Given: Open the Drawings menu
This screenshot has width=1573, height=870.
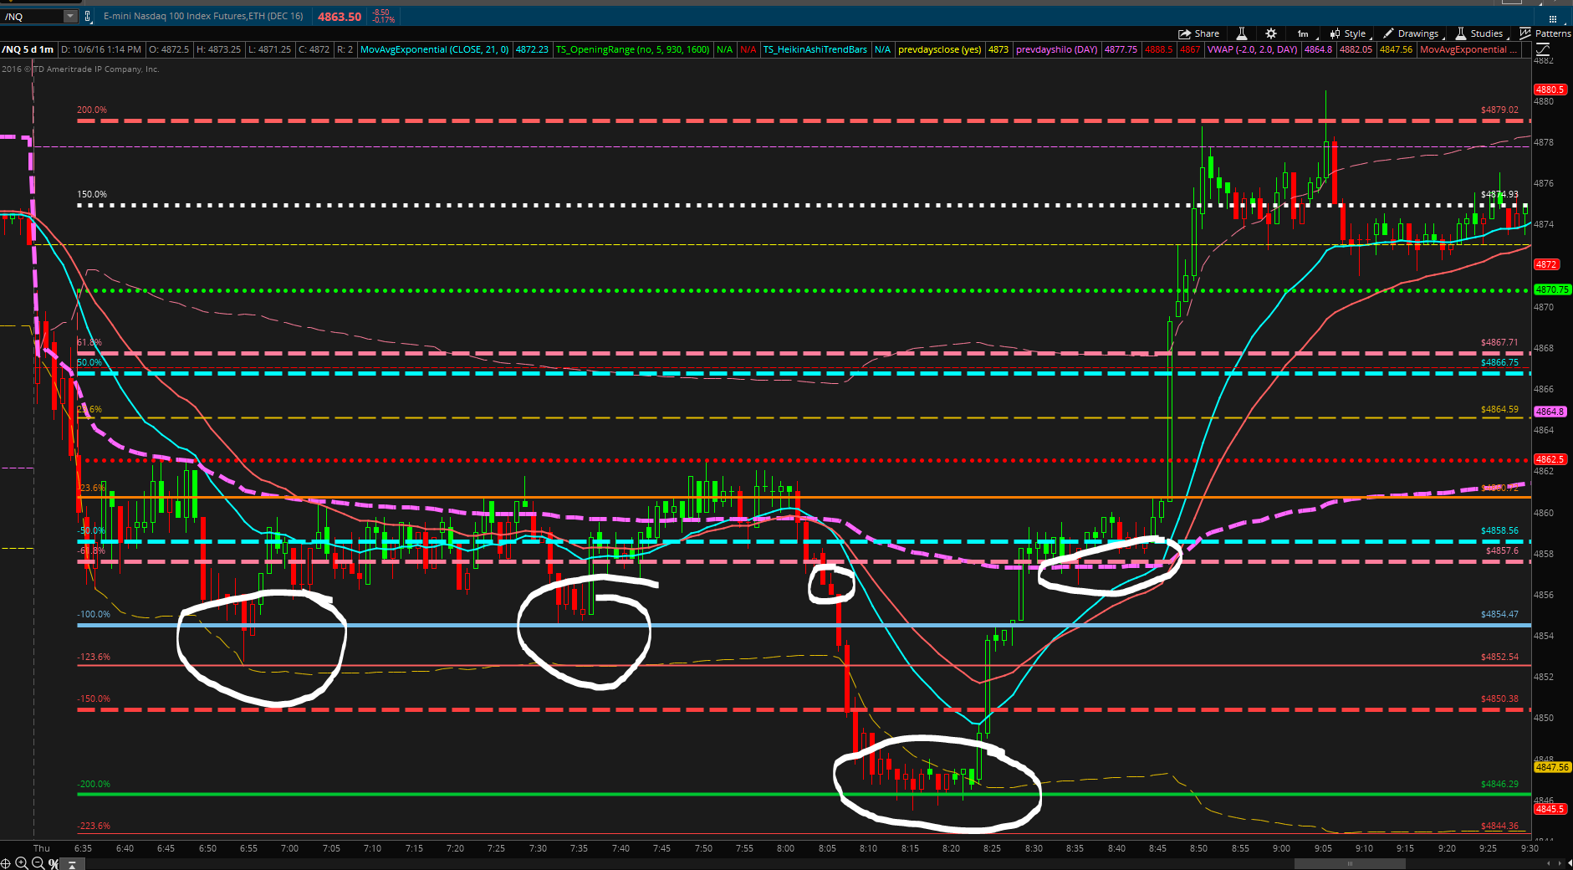Looking at the screenshot, I should (1412, 33).
